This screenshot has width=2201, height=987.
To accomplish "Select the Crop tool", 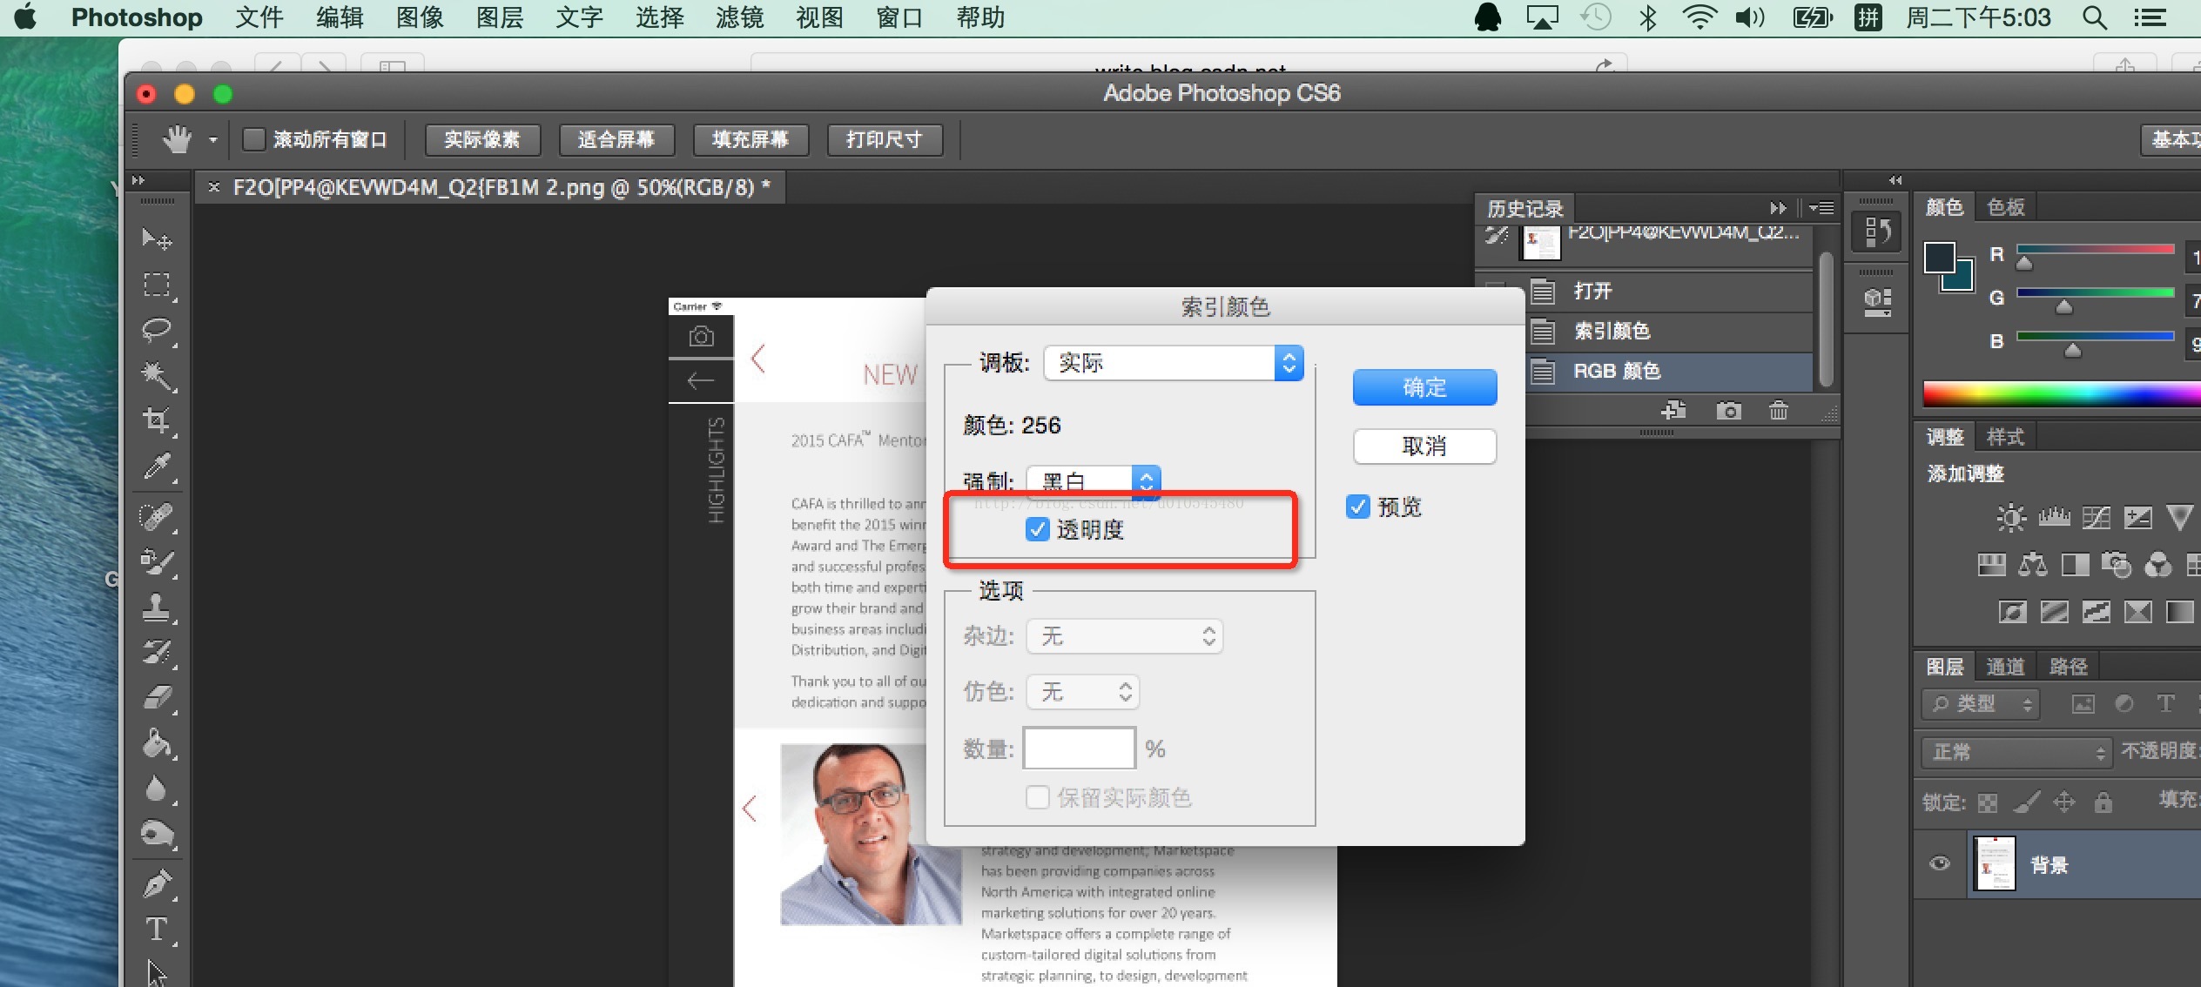I will (157, 421).
